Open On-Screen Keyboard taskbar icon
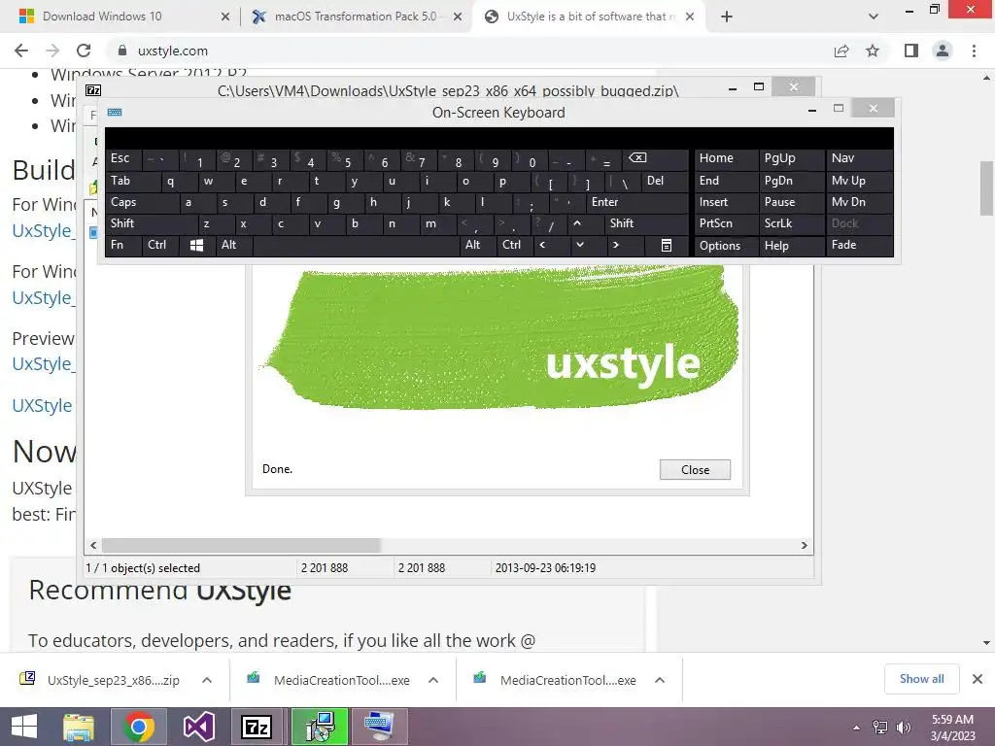This screenshot has width=995, height=746. (x=380, y=727)
